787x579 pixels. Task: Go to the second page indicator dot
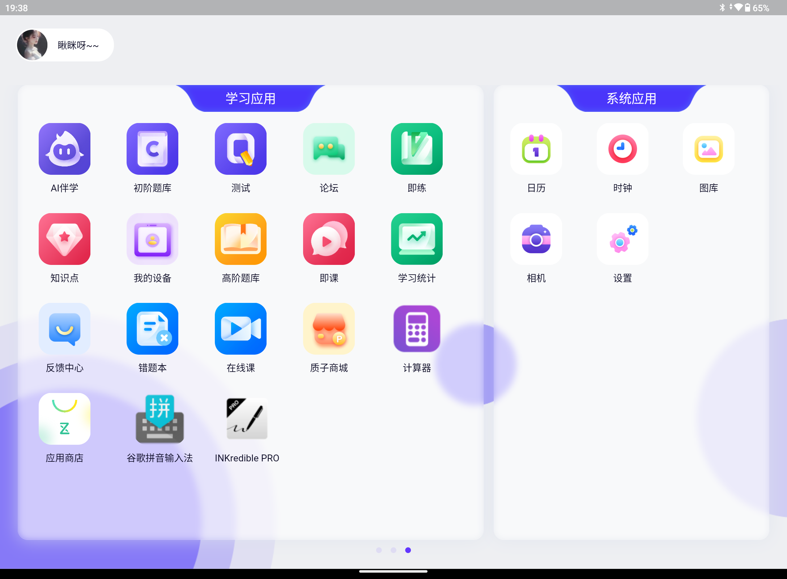click(393, 550)
